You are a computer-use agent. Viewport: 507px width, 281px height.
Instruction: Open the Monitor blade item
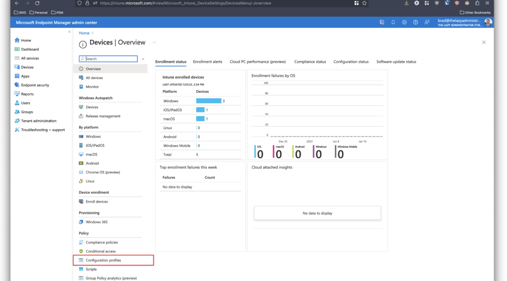89,87
